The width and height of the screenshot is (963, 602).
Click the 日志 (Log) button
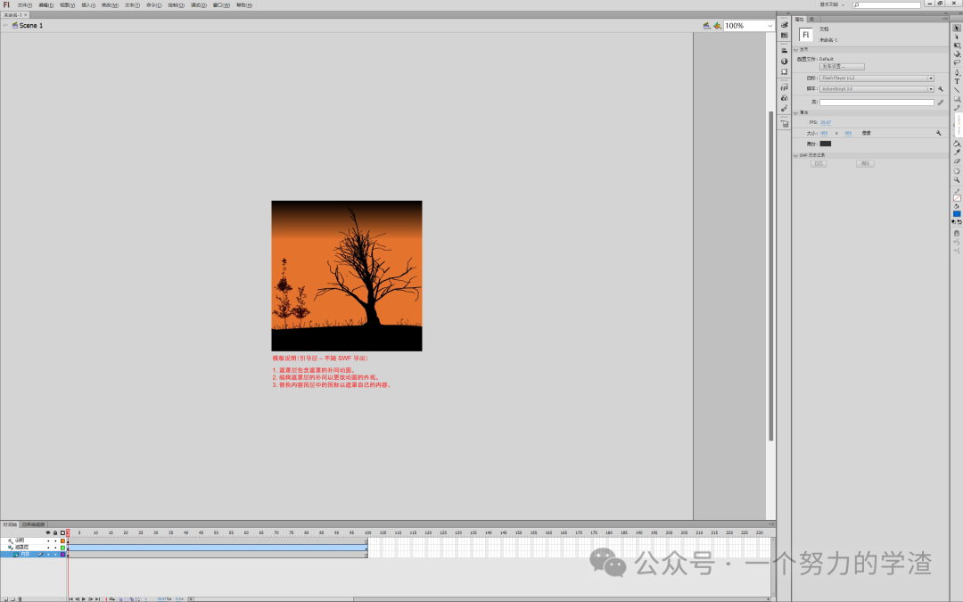click(819, 163)
